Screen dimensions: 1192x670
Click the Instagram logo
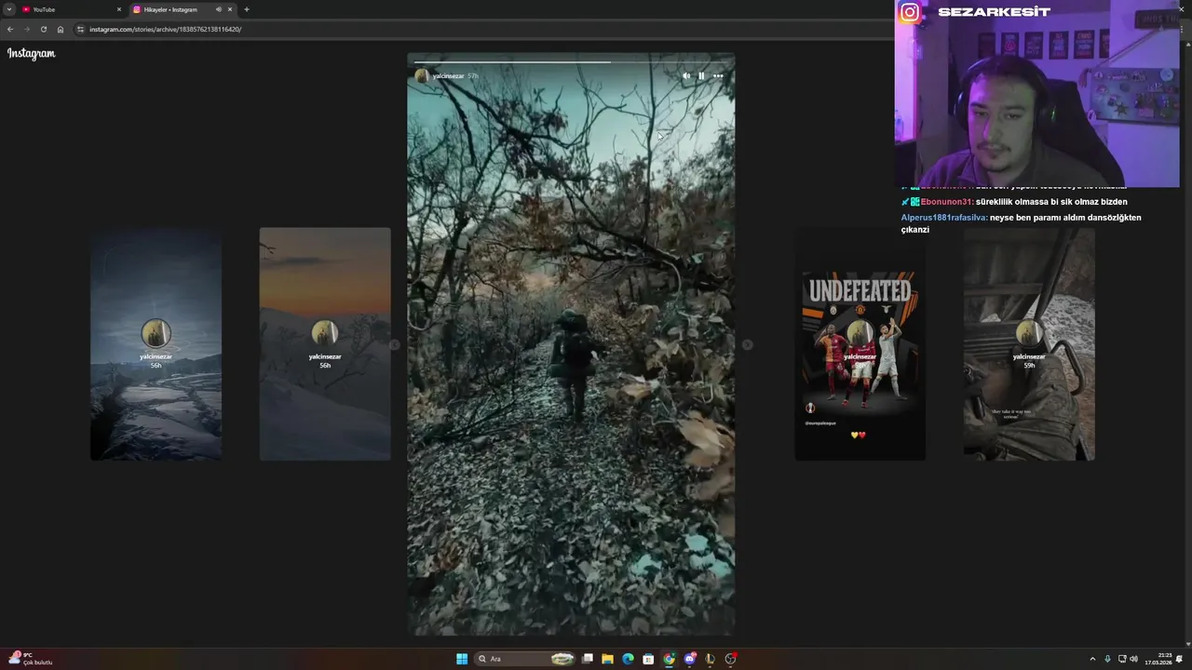pyautogui.click(x=32, y=54)
